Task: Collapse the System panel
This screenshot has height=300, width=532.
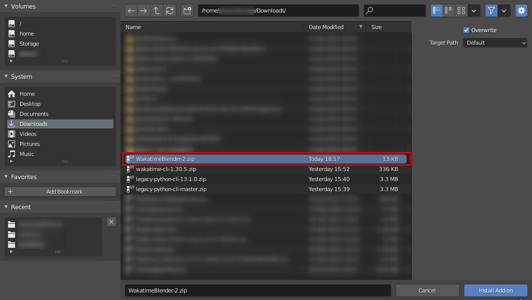Action: 6,77
